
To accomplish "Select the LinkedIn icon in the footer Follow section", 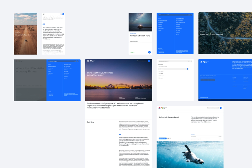I will pyautogui.click(x=234, y=78).
